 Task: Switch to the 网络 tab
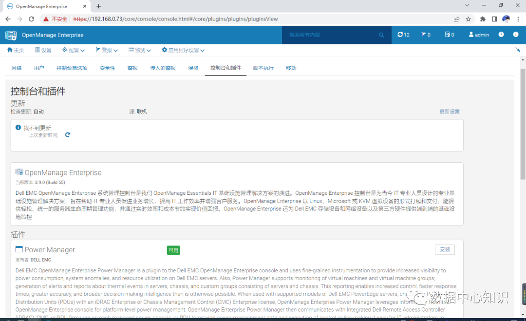pyautogui.click(x=16, y=68)
